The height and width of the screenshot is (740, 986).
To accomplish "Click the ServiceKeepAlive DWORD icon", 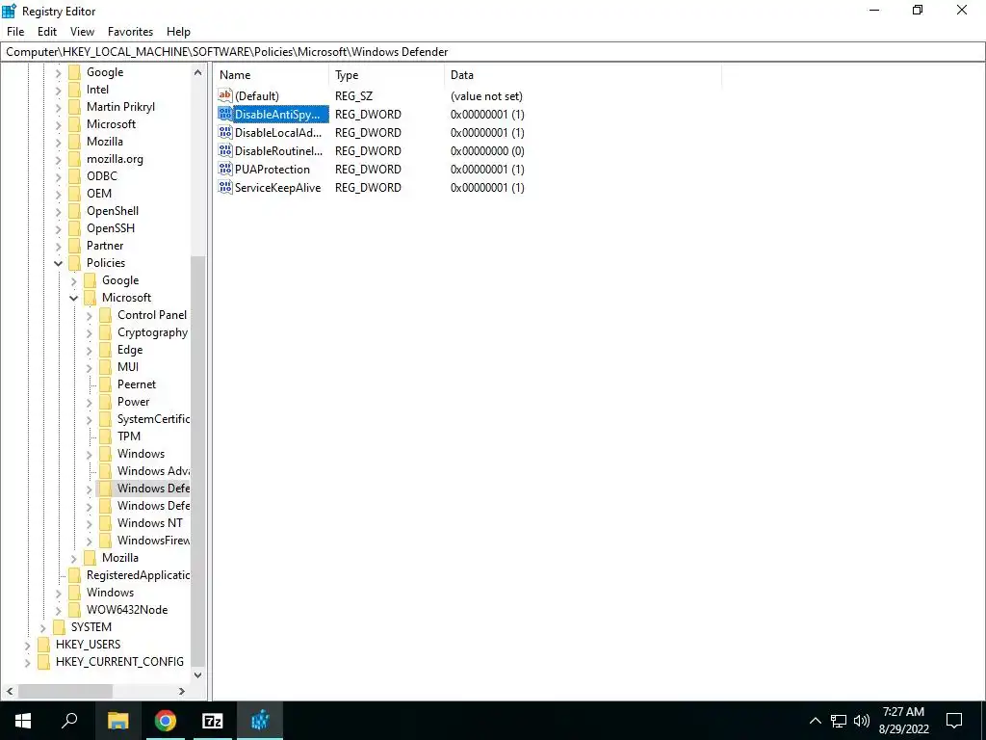I will tap(225, 187).
